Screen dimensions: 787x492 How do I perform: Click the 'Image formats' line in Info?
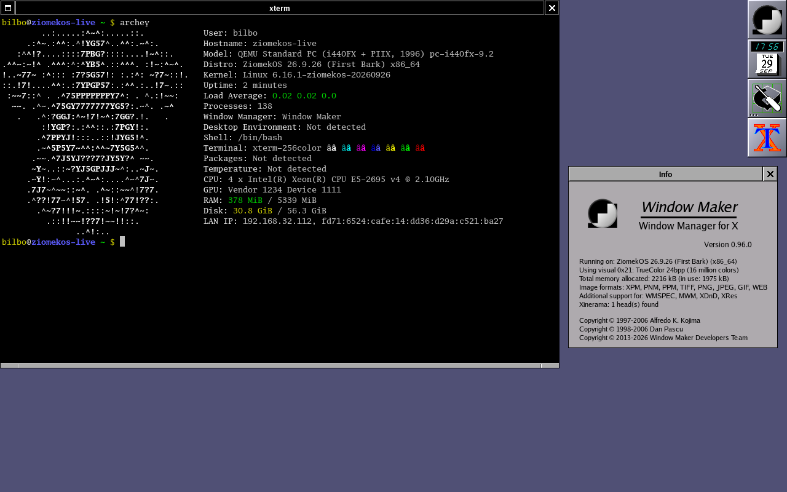pyautogui.click(x=673, y=287)
